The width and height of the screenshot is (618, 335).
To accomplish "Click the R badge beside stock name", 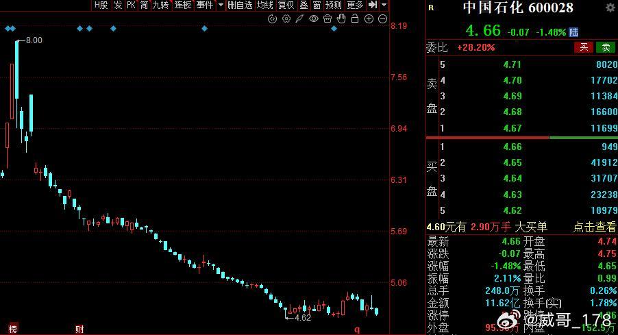I will pyautogui.click(x=431, y=8).
